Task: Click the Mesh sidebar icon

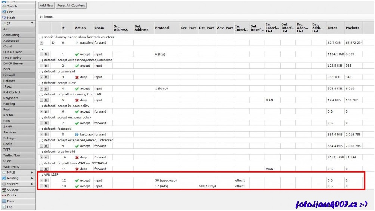Action: coord(4,18)
